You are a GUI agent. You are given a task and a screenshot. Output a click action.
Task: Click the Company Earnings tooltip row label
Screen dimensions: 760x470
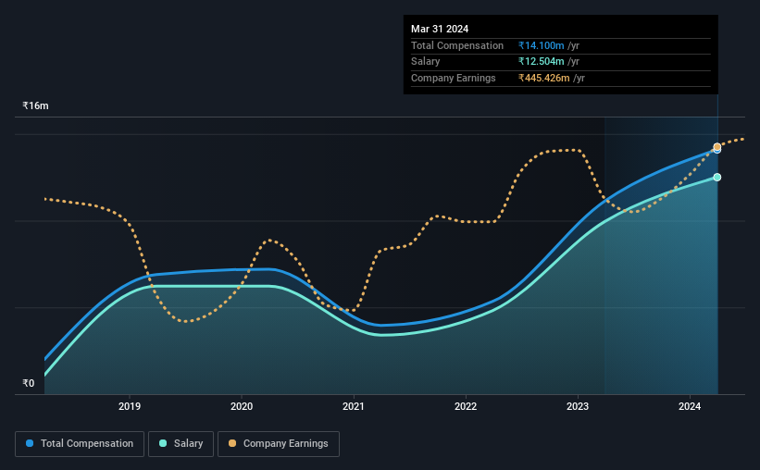click(x=454, y=78)
